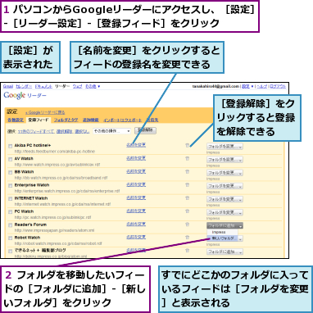Screen dimensions: 313x313
Task: Click the trash icon for PC Watch
Action: (188, 211)
